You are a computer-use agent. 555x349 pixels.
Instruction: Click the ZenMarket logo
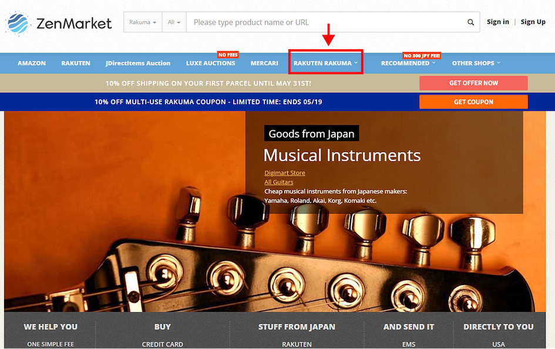click(59, 23)
